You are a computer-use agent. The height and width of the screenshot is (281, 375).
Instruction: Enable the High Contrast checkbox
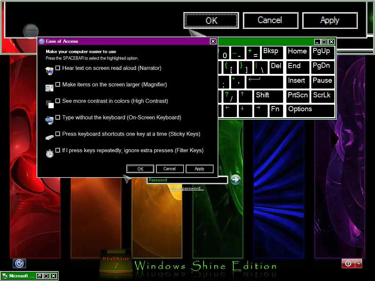click(x=57, y=101)
